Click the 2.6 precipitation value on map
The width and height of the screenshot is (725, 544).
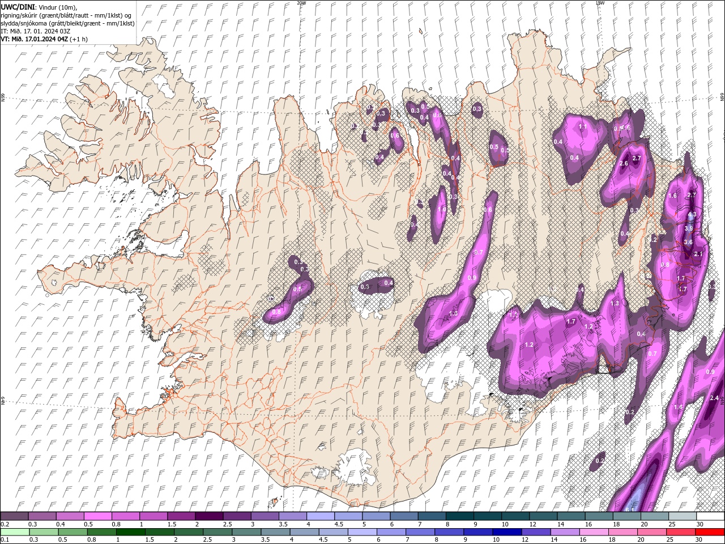(624, 163)
